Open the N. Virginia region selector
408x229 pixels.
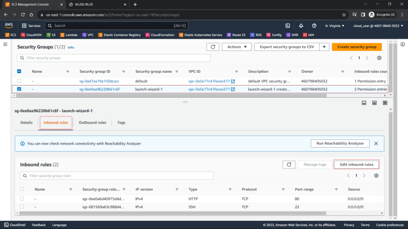click(x=335, y=26)
